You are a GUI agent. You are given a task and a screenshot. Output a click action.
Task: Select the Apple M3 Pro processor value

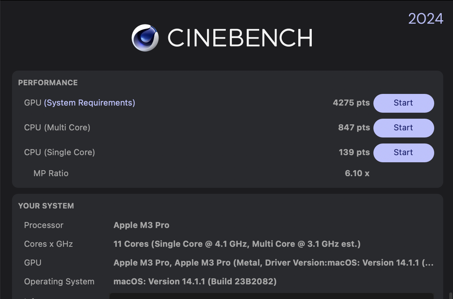tap(141, 225)
